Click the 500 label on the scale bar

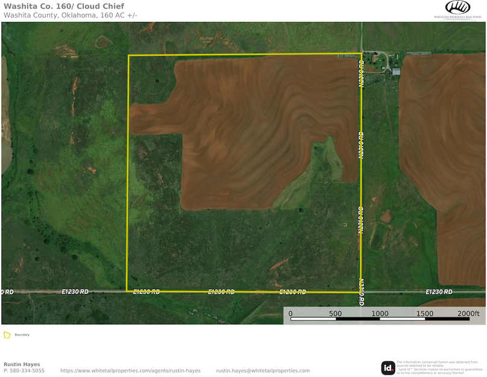335,314
